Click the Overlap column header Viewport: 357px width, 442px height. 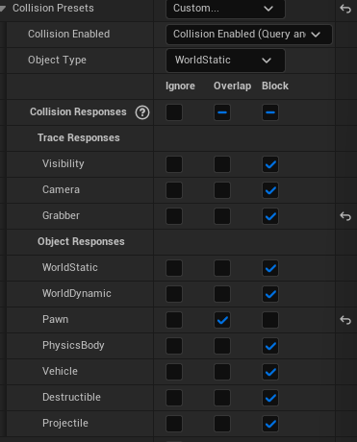[233, 86]
